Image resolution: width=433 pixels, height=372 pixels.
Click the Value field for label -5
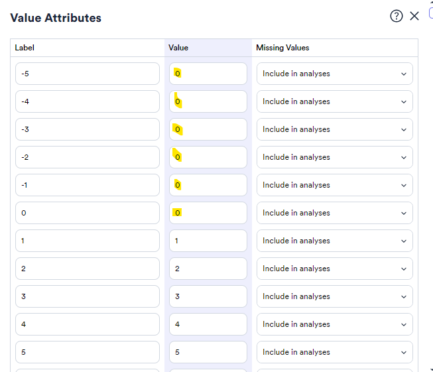[208, 74]
